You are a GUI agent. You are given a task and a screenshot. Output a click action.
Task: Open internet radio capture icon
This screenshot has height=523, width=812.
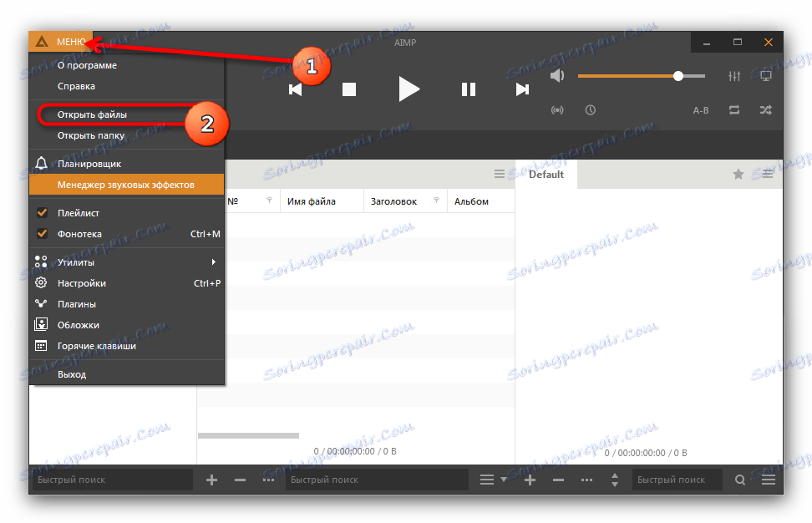[557, 109]
